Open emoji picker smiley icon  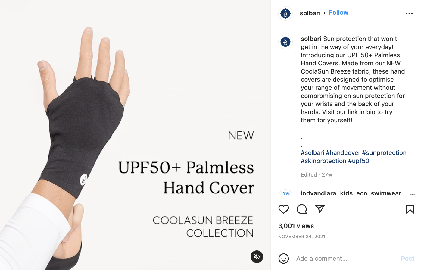pos(284,259)
